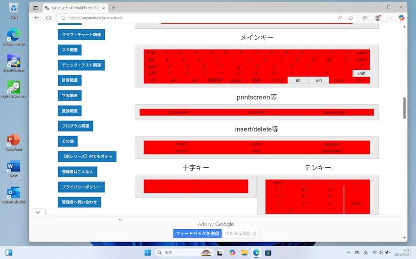
Task: Open 管理者はこんな人 page
Action: (x=78, y=172)
